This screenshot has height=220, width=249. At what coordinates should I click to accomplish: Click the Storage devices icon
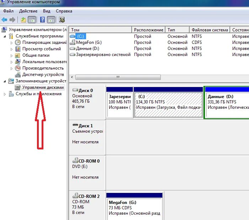coord(11,81)
